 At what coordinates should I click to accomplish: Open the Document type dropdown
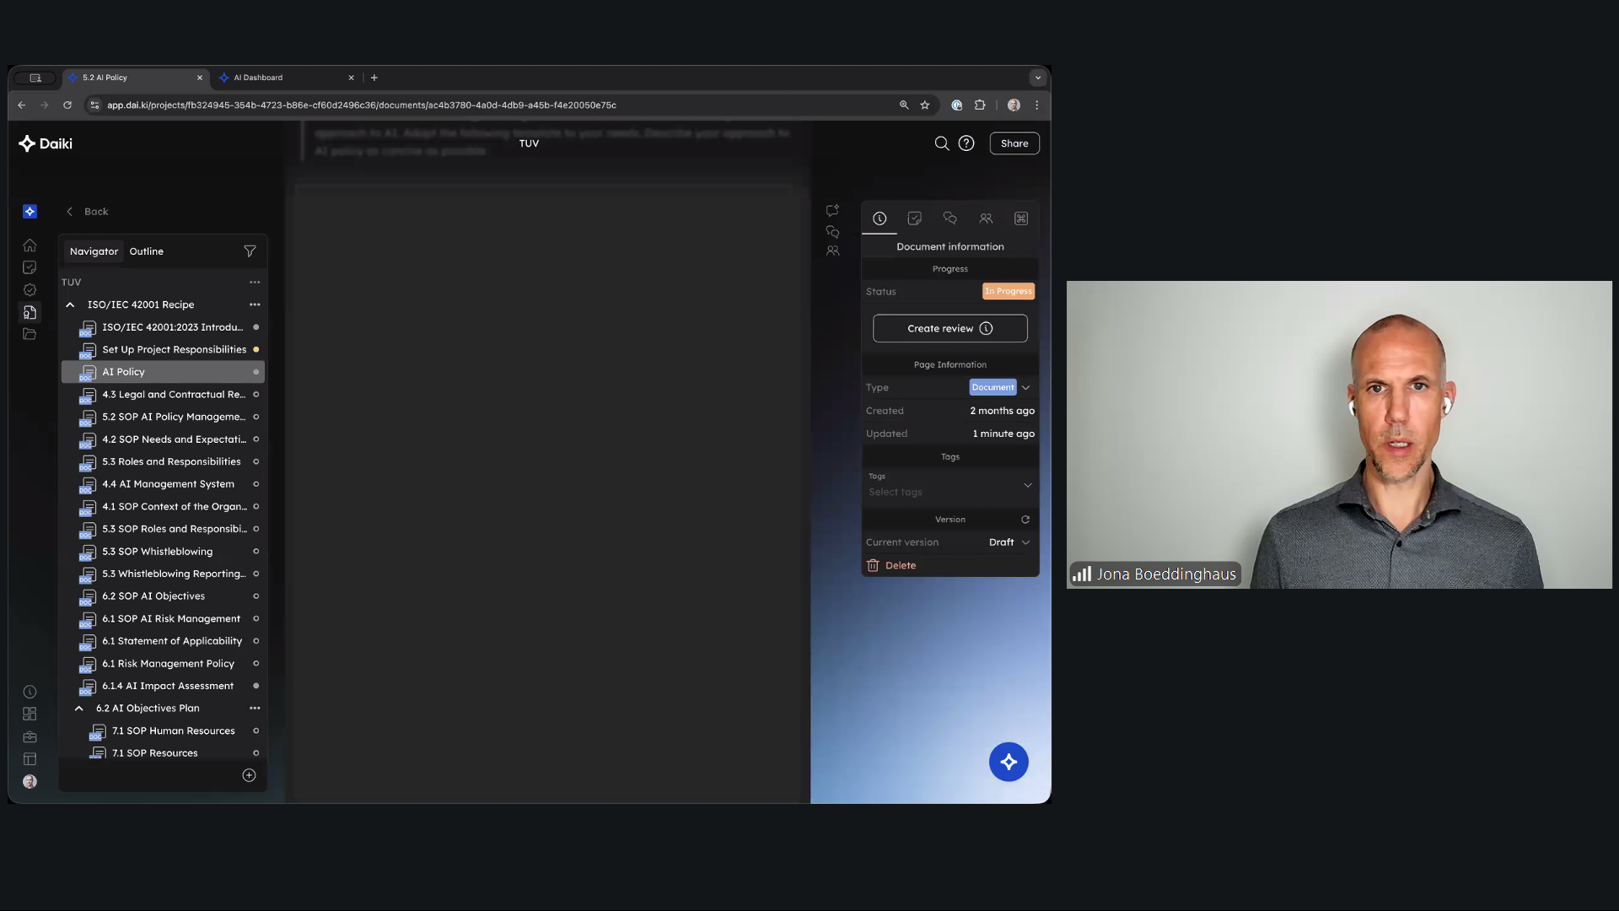(1025, 387)
